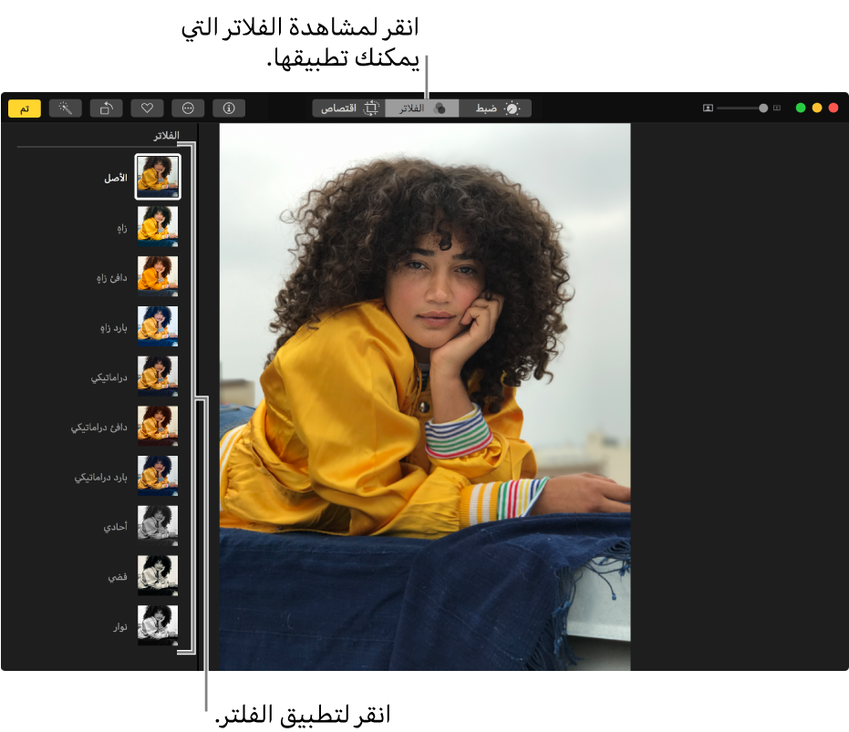The width and height of the screenshot is (849, 732).
Task: Apply the دراماتيكي (Dramatic) filter
Action: [x=158, y=376]
